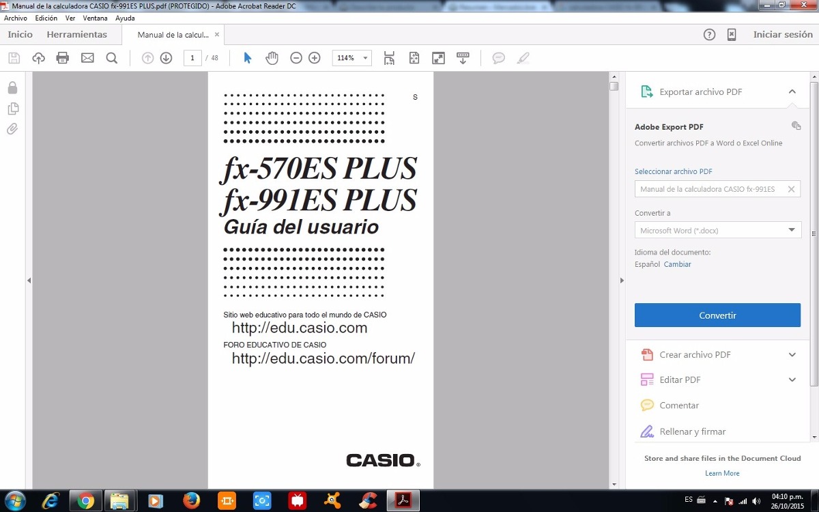The image size is (819, 512).
Task: Expand the Crear archivo PDF tool
Action: 792,354
